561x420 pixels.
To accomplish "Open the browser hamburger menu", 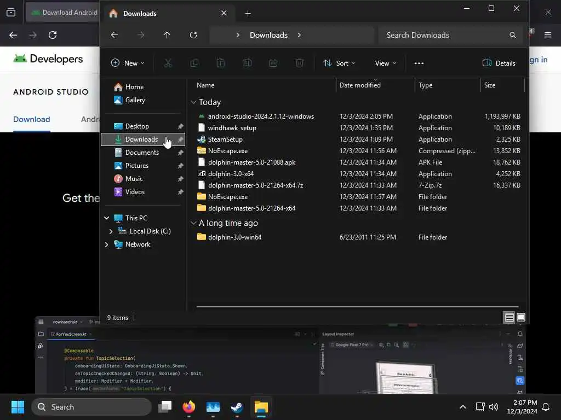I will click(x=548, y=35).
